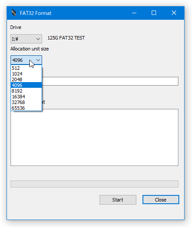Click the Start button
Viewport: 192px width, 227px height.
click(118, 200)
